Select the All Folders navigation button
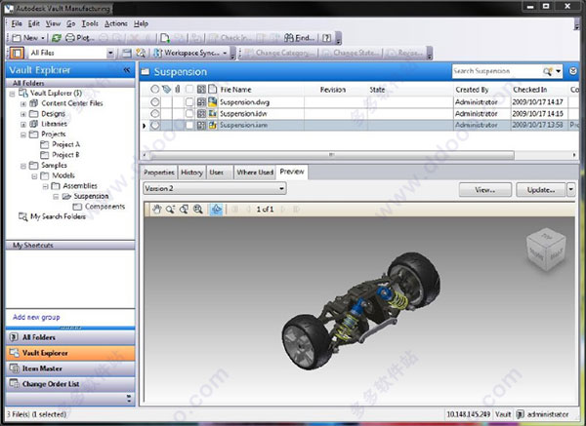The image size is (586, 426). click(70, 337)
